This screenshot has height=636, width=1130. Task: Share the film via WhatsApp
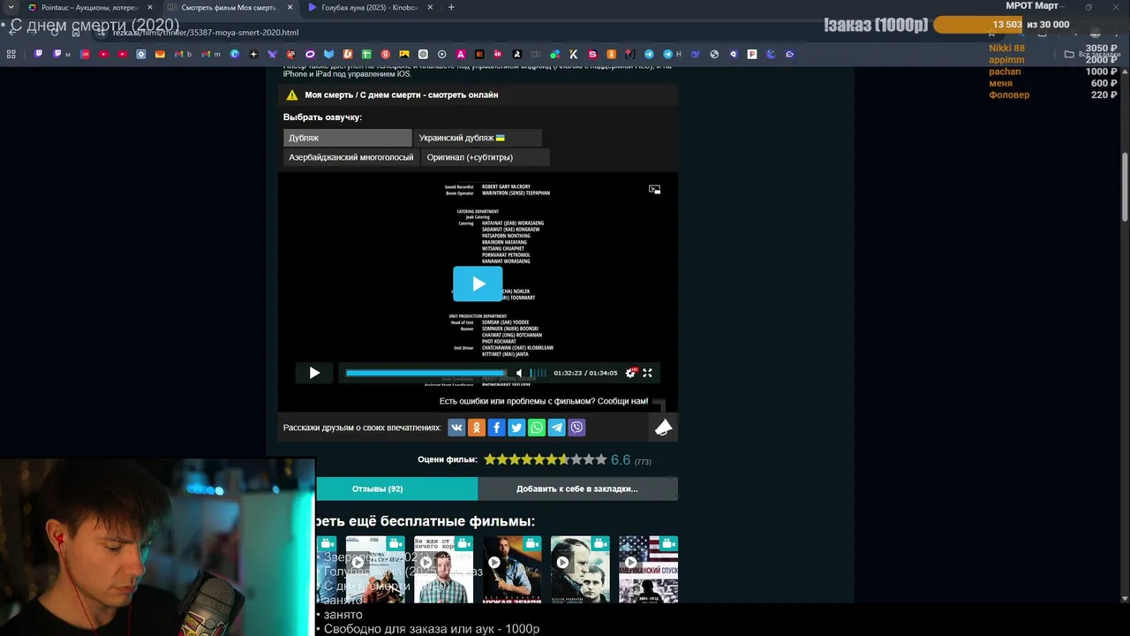tap(537, 428)
